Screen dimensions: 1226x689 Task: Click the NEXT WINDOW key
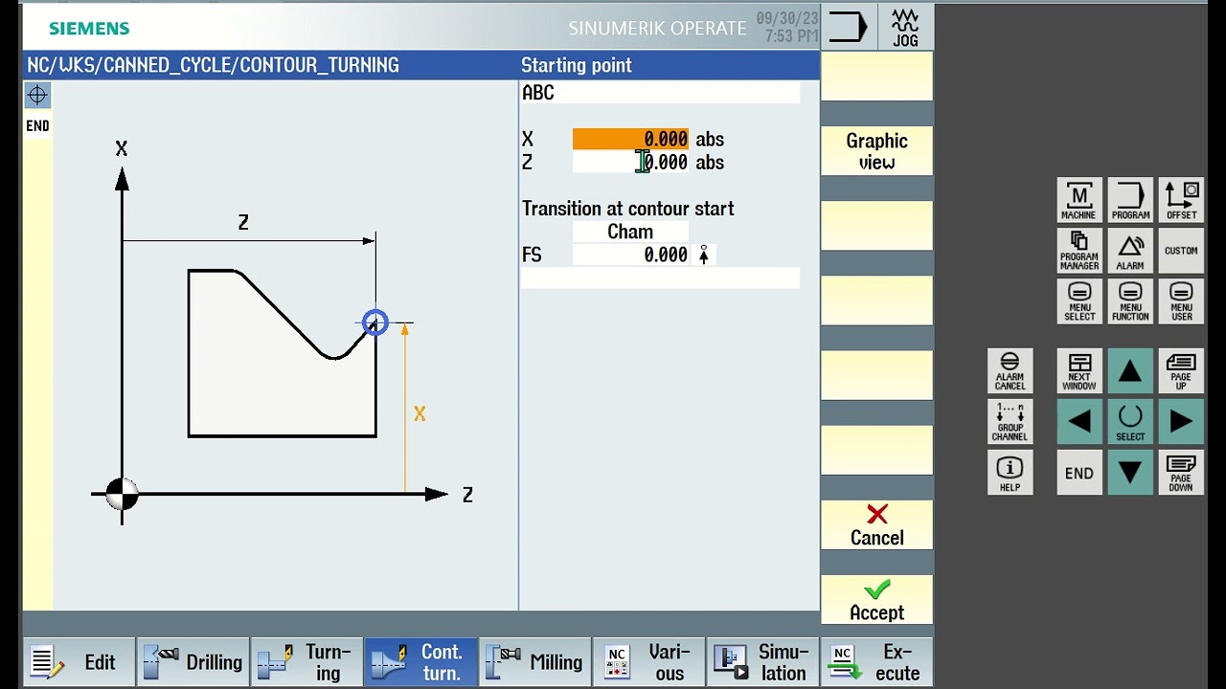(1078, 370)
